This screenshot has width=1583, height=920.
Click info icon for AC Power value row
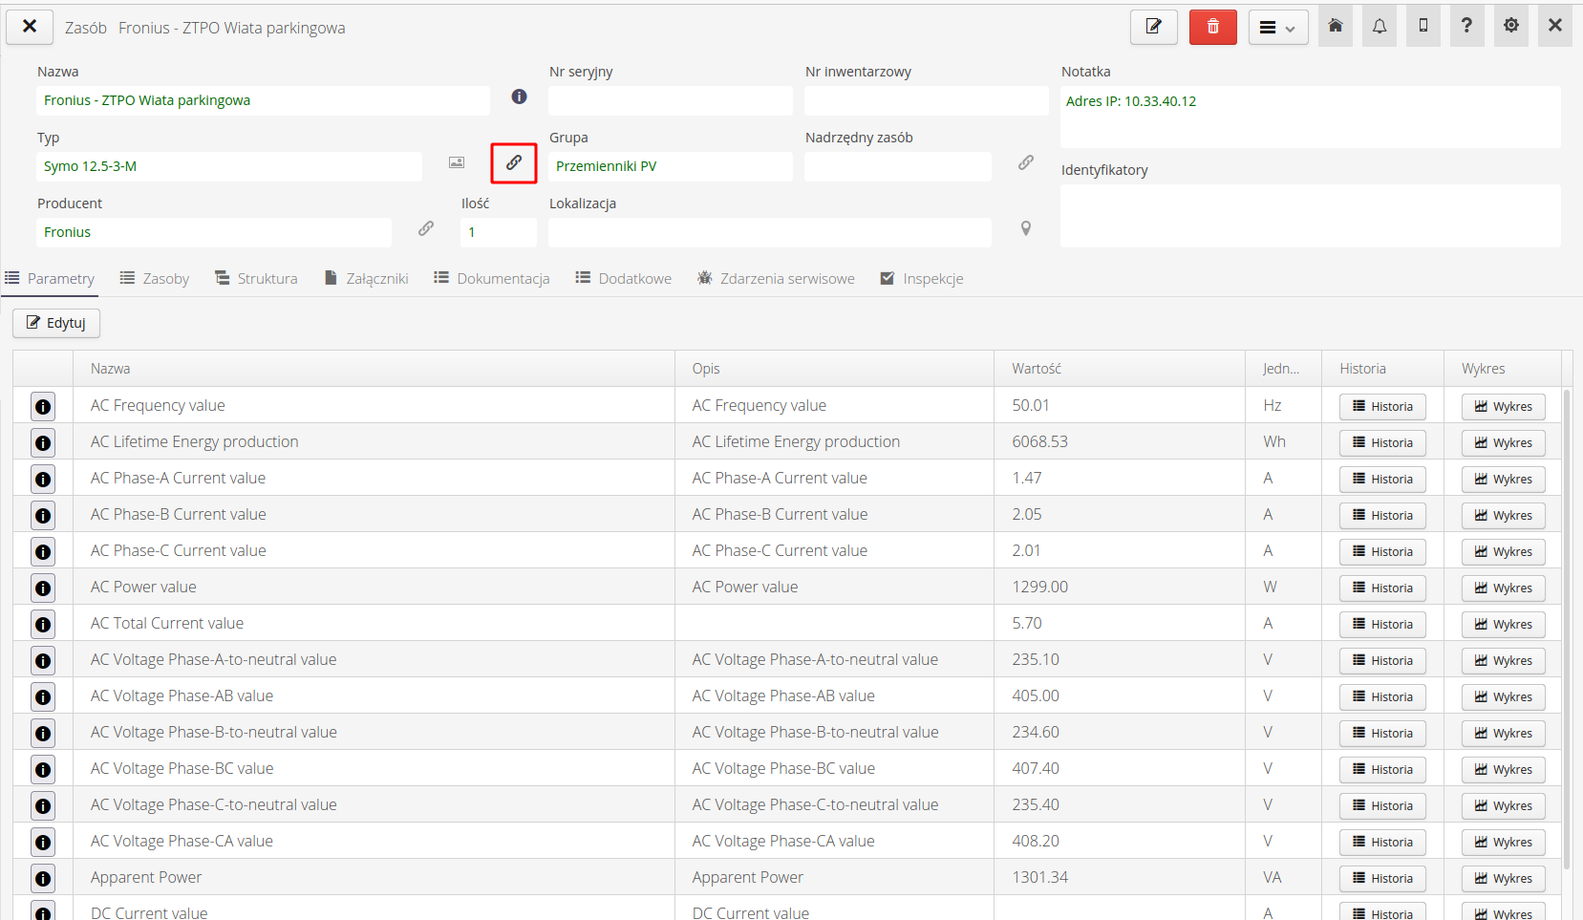[43, 588]
